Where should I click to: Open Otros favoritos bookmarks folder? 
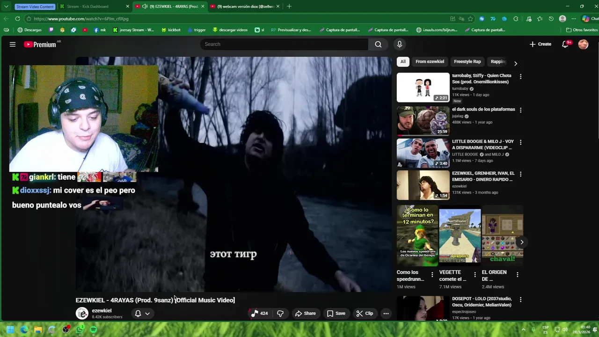pos(582,30)
